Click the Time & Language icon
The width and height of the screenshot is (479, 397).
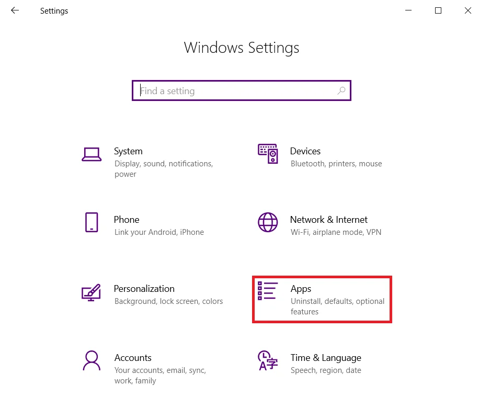(268, 361)
